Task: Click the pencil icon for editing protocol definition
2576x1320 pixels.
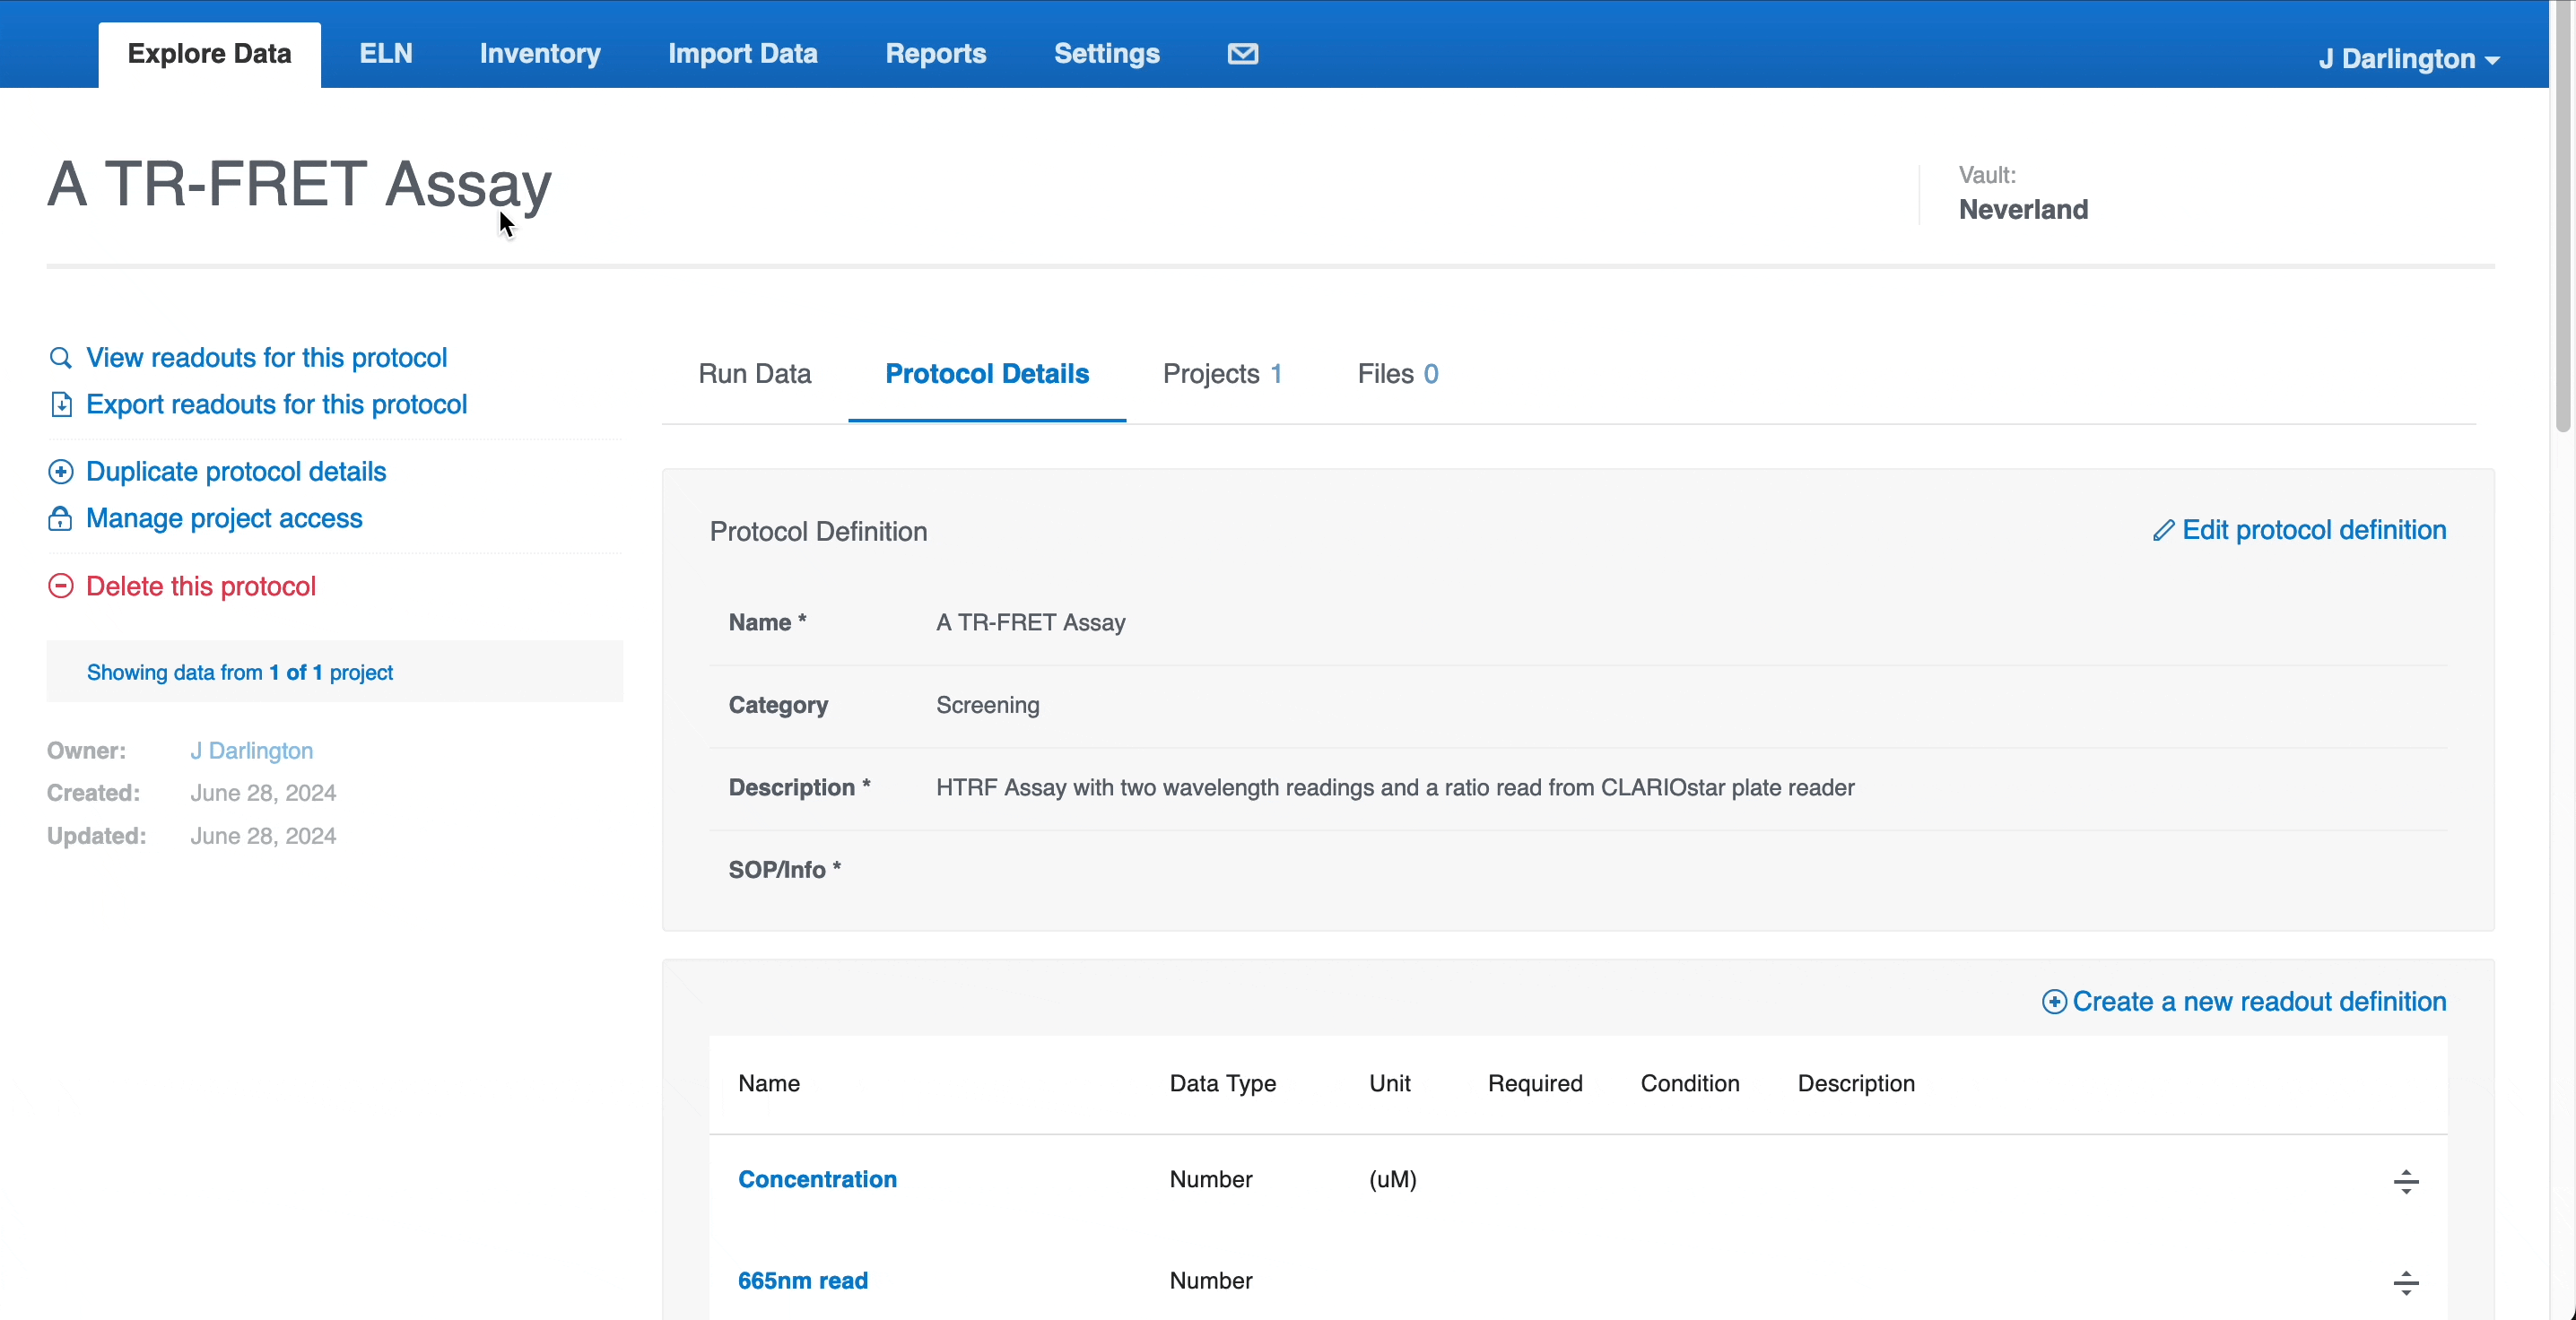Action: click(2163, 531)
